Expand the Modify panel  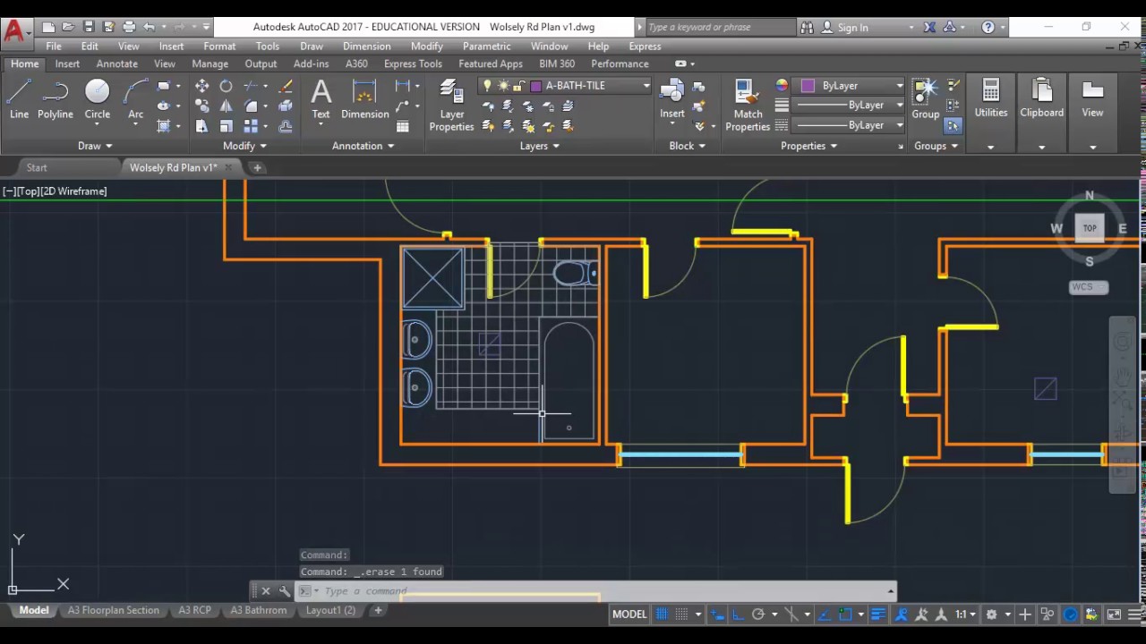click(x=262, y=146)
